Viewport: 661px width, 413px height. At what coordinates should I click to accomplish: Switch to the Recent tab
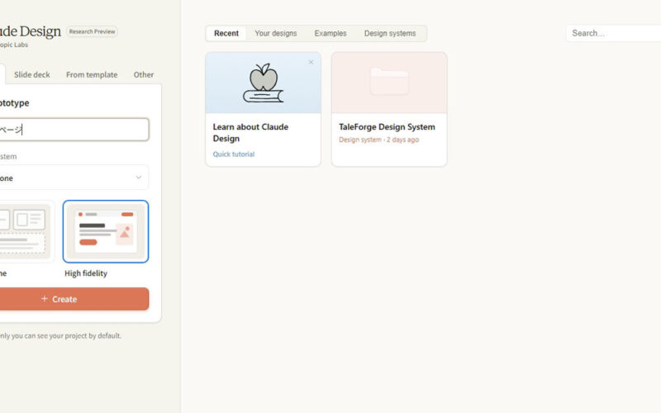coord(226,33)
